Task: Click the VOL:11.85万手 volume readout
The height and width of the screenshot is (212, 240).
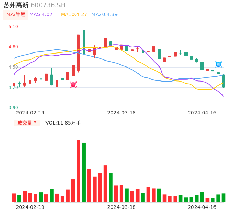Action: (x=63, y=123)
